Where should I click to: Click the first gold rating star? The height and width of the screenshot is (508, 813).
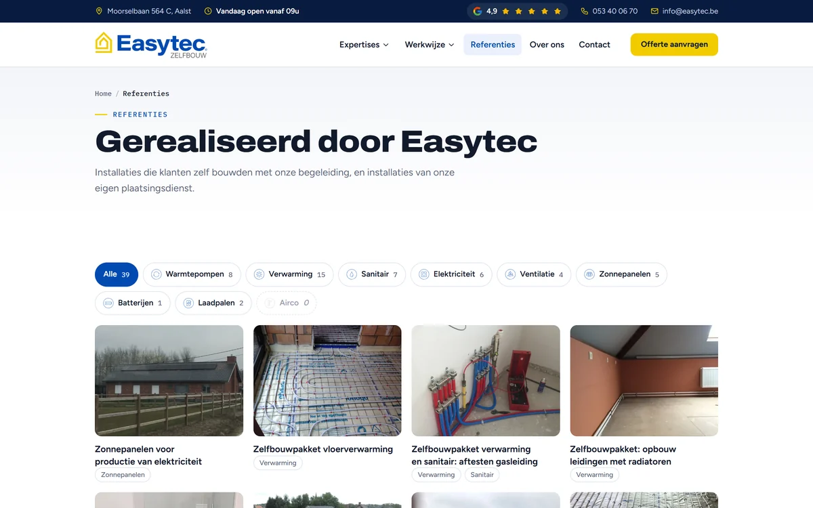click(506, 11)
